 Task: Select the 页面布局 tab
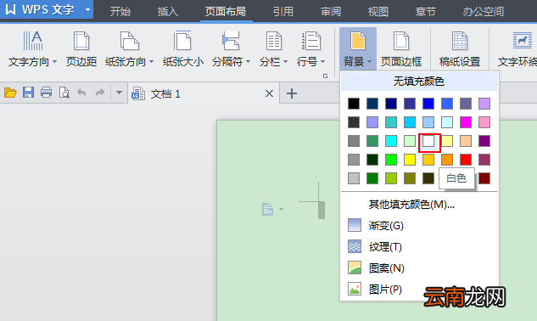coord(226,11)
